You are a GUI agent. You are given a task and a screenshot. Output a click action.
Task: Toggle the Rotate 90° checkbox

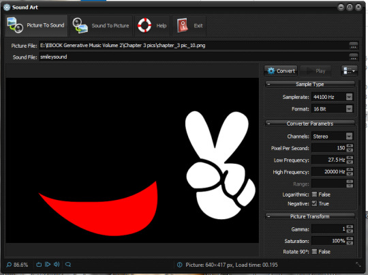coord(314,252)
